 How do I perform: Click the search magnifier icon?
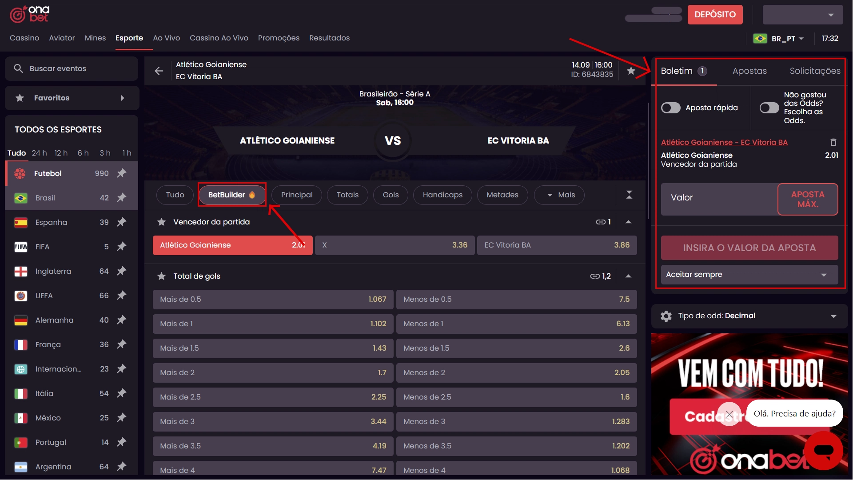(x=18, y=68)
